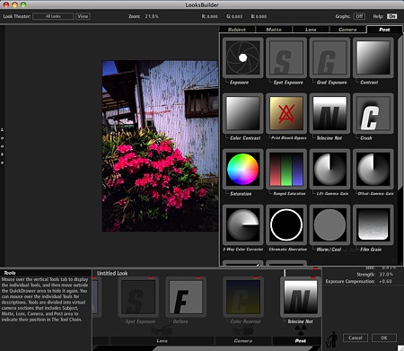The image size is (404, 351).
Task: Click the View button
Action: (x=83, y=16)
